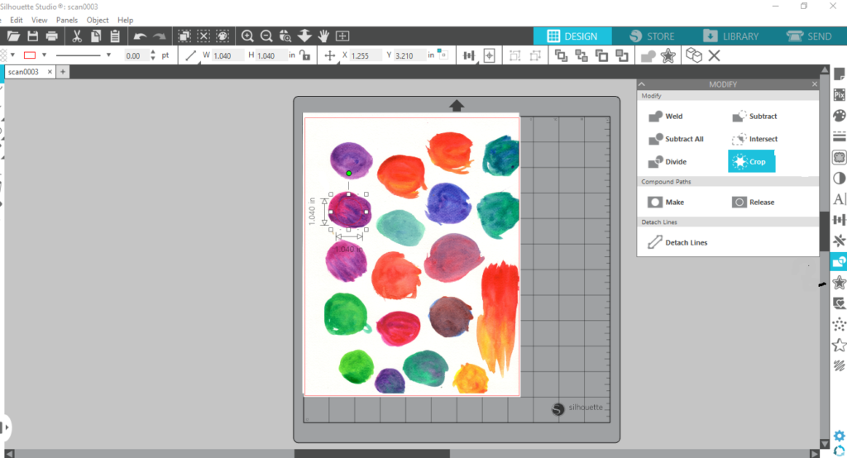
Task: Switch to the Library tab
Action: (731, 36)
